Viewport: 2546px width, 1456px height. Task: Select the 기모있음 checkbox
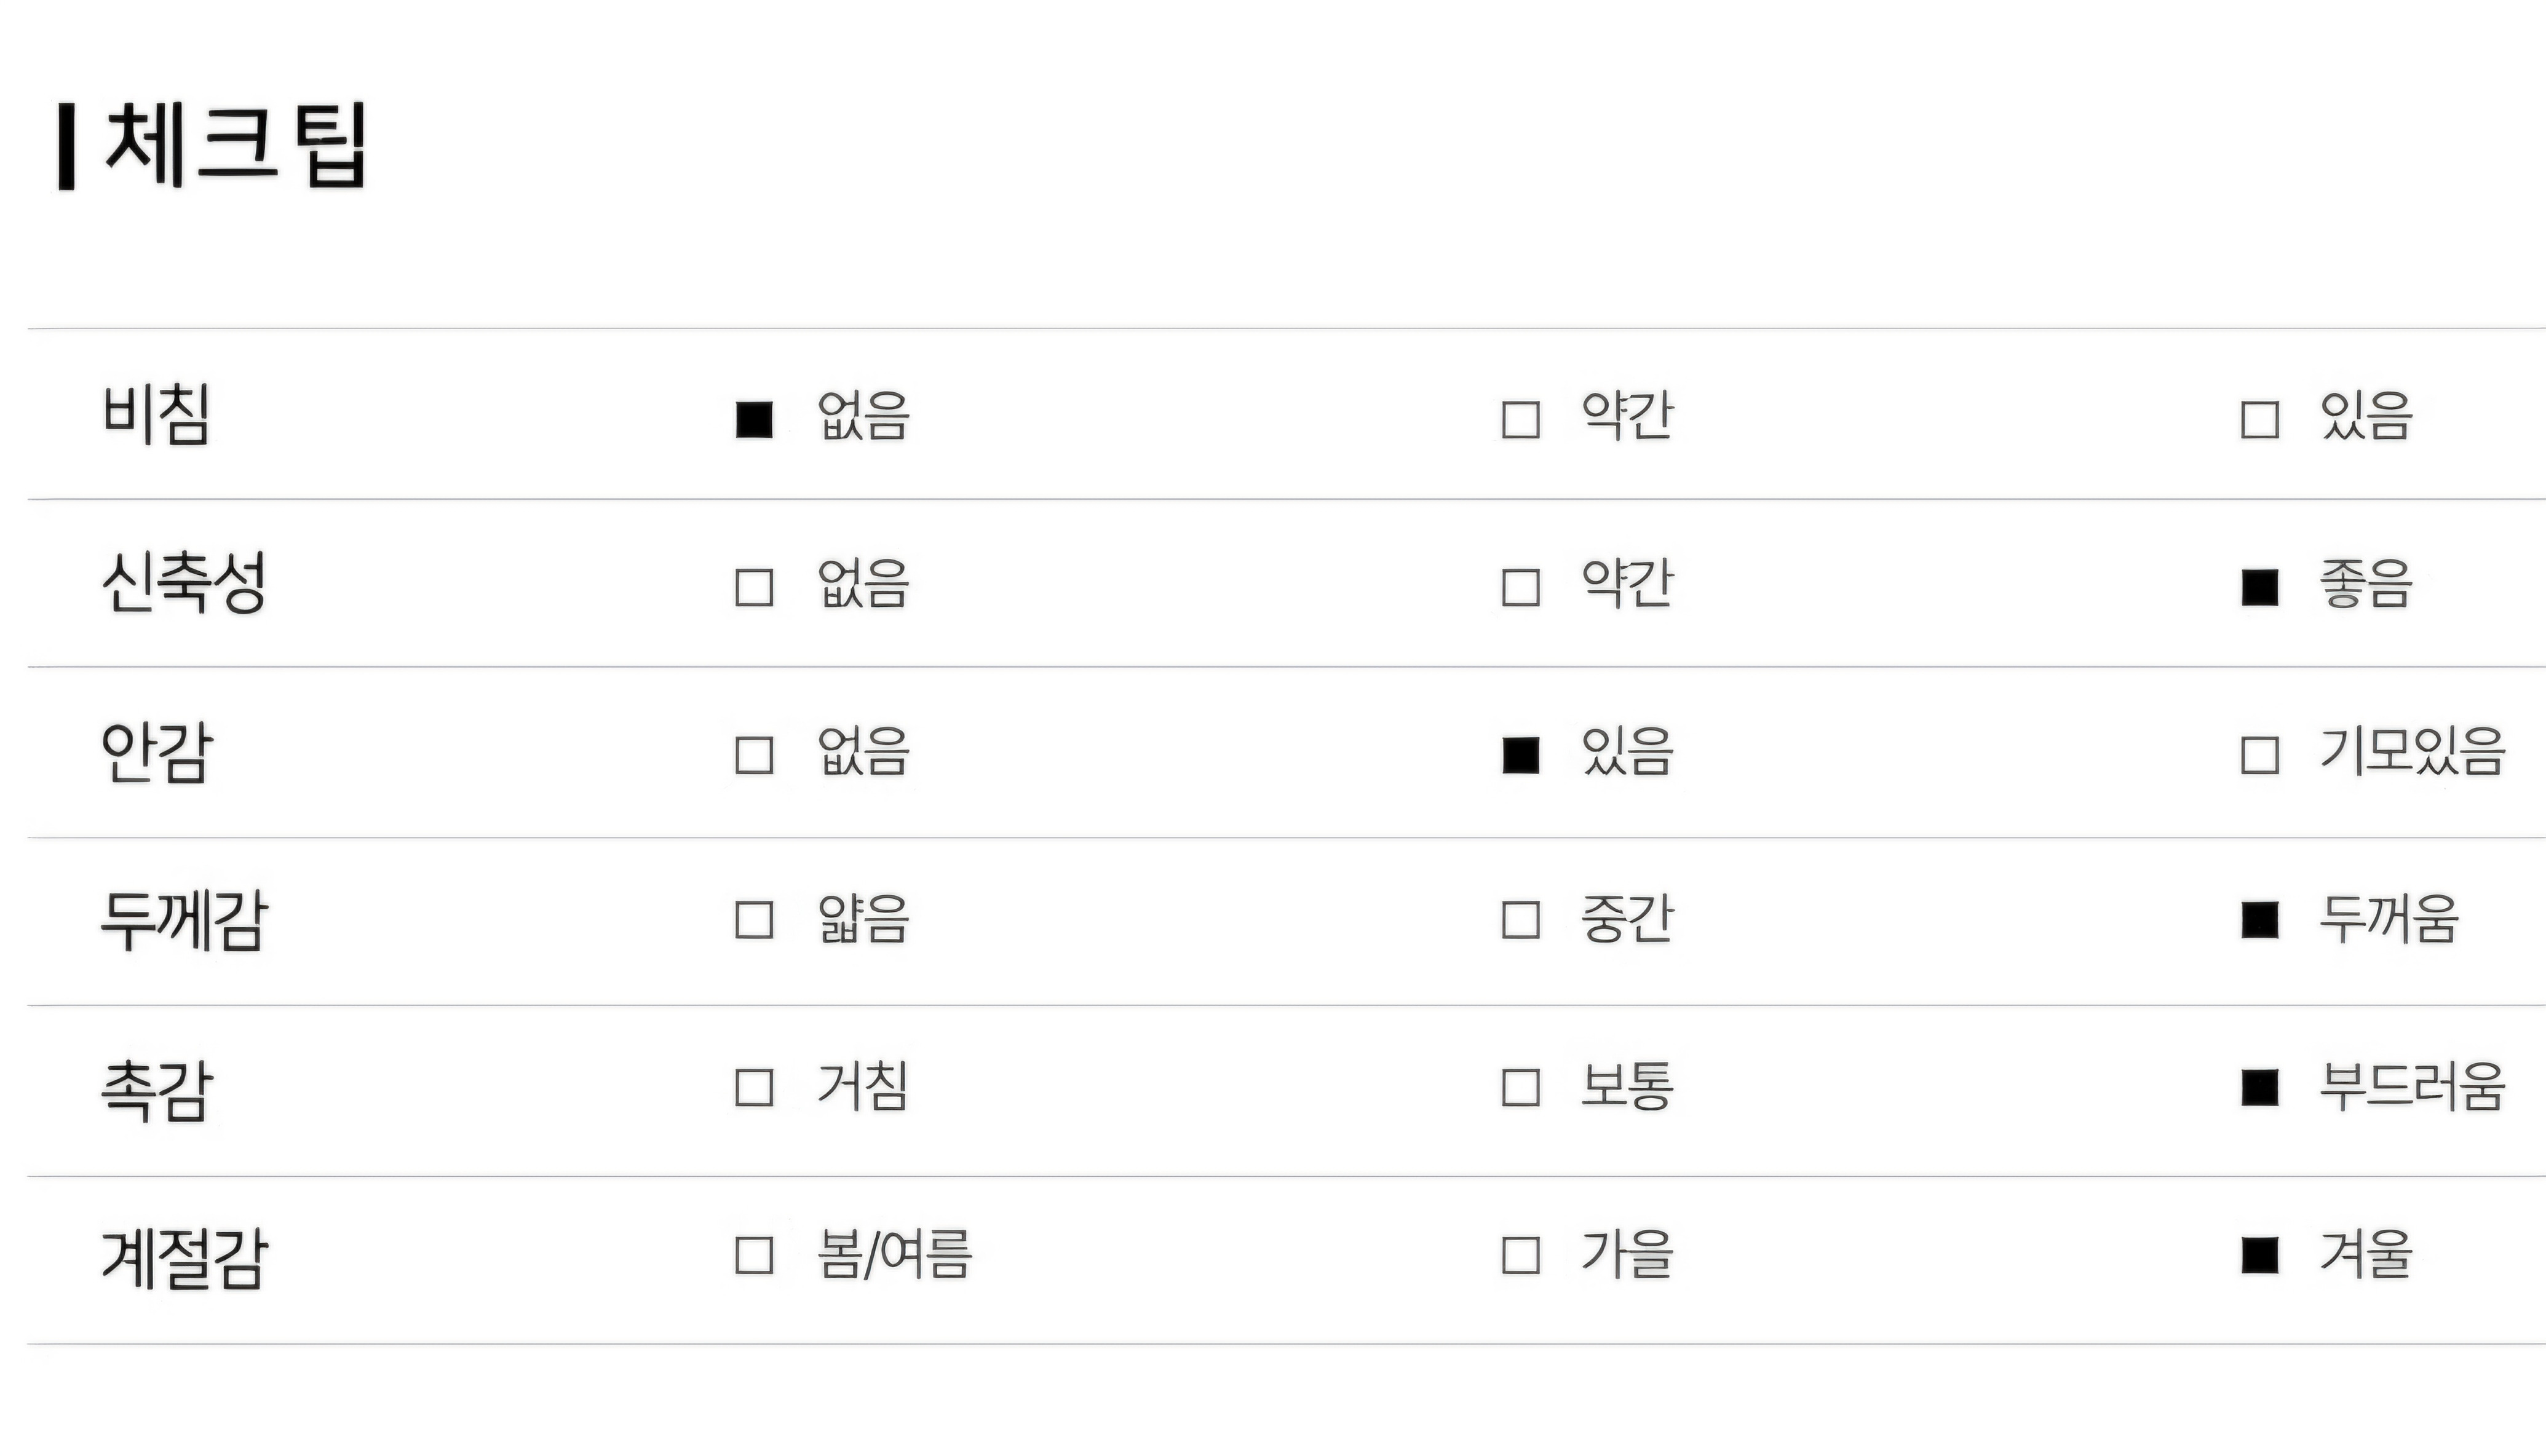click(x=2259, y=756)
